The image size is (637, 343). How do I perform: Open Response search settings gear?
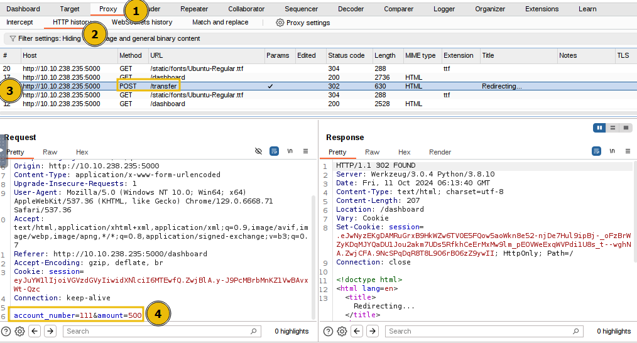(x=342, y=331)
